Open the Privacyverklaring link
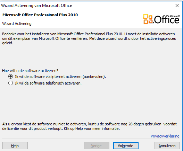The height and width of the screenshot is (151, 183). click(165, 136)
